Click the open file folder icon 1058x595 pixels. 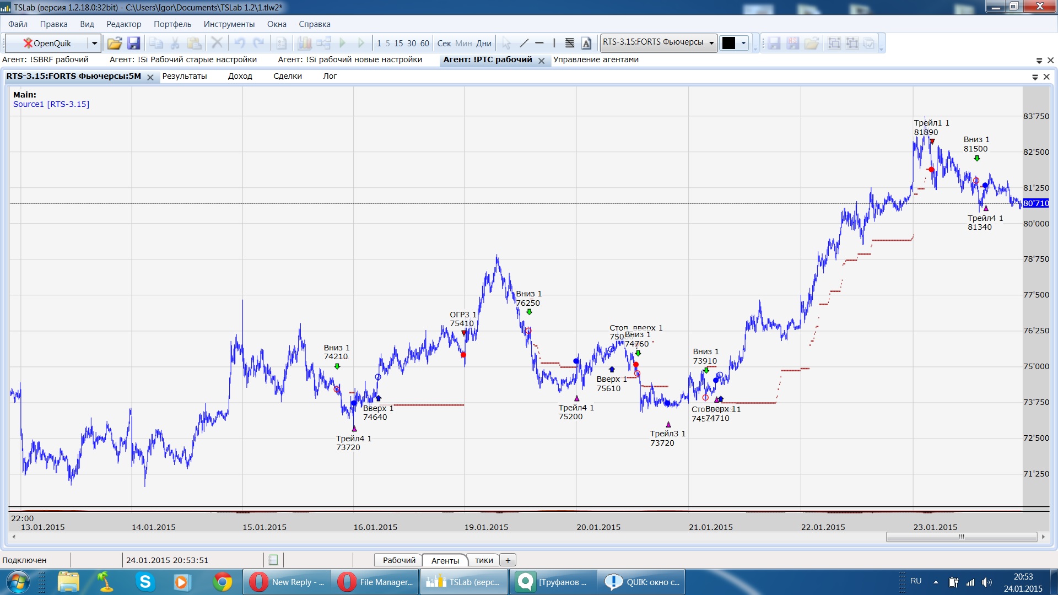114,43
